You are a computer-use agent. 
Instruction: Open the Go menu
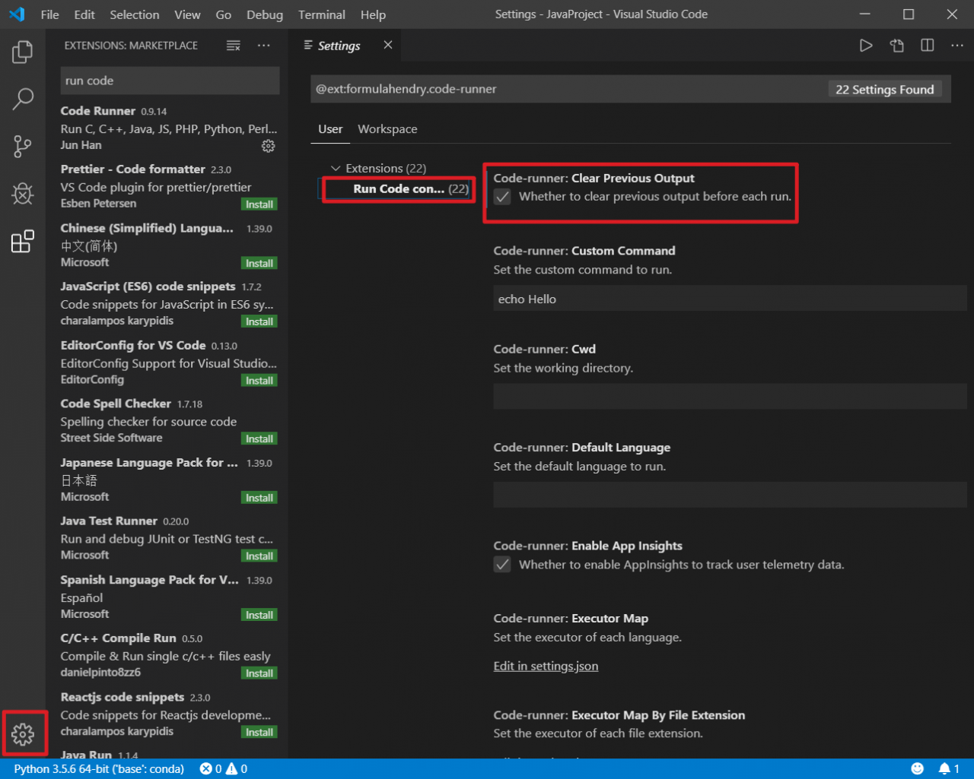click(x=224, y=14)
